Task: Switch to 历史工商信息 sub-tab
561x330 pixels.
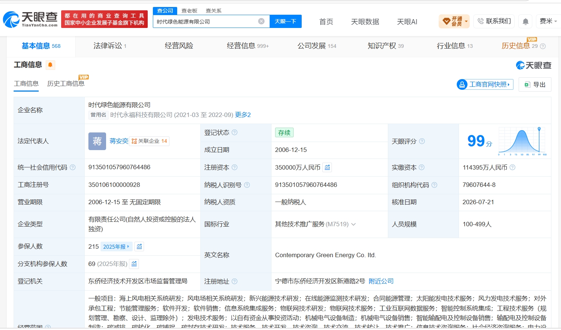Action: click(66, 84)
